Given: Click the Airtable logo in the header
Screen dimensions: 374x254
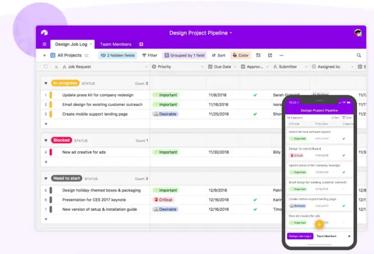Looking at the screenshot, I should click(44, 33).
